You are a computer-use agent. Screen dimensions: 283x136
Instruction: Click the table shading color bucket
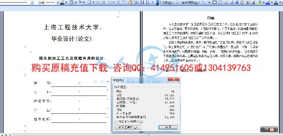(x=80, y=2)
